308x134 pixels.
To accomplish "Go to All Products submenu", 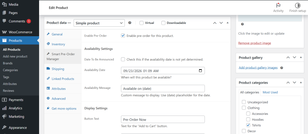I will click(12, 50).
